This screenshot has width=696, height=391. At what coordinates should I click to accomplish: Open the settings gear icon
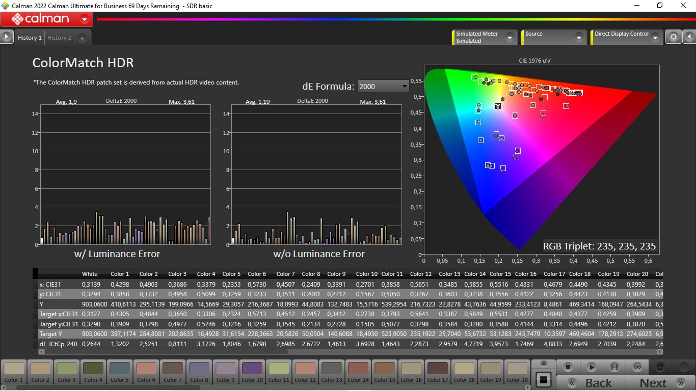[674, 37]
